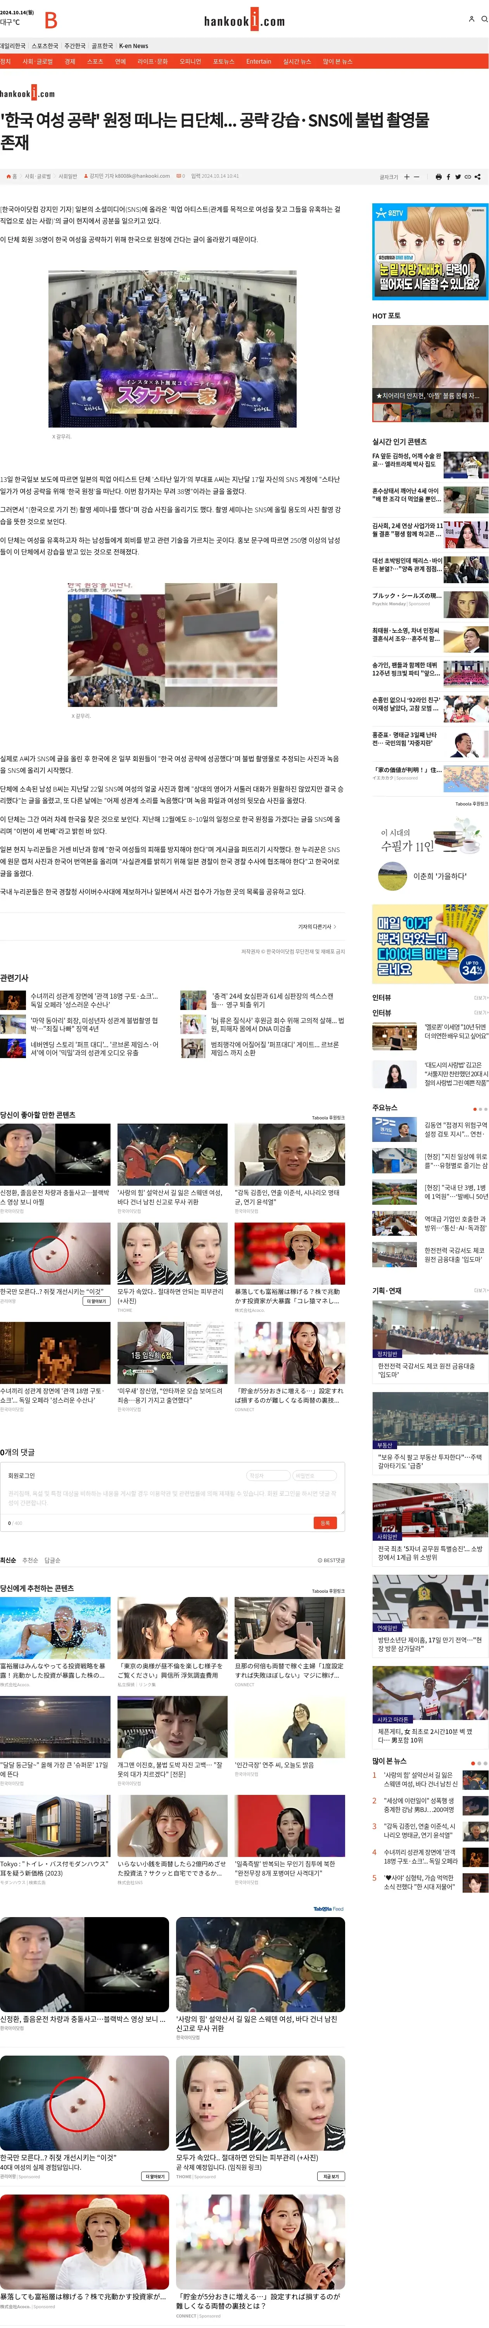Expand 더보기 next to second 인터뷰 heading
The height and width of the screenshot is (2328, 489).
pos(481,1012)
